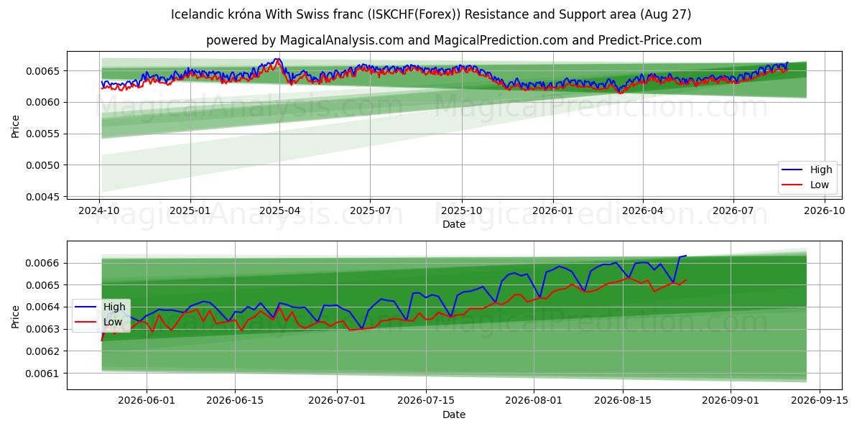Click the 2026-09-01 tick label
This screenshot has width=862, height=431.
pyautogui.click(x=731, y=401)
